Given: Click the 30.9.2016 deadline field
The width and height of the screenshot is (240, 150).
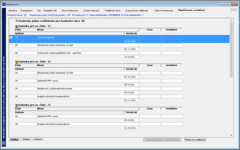Looking at the screenshot, I should [x=131, y=85].
